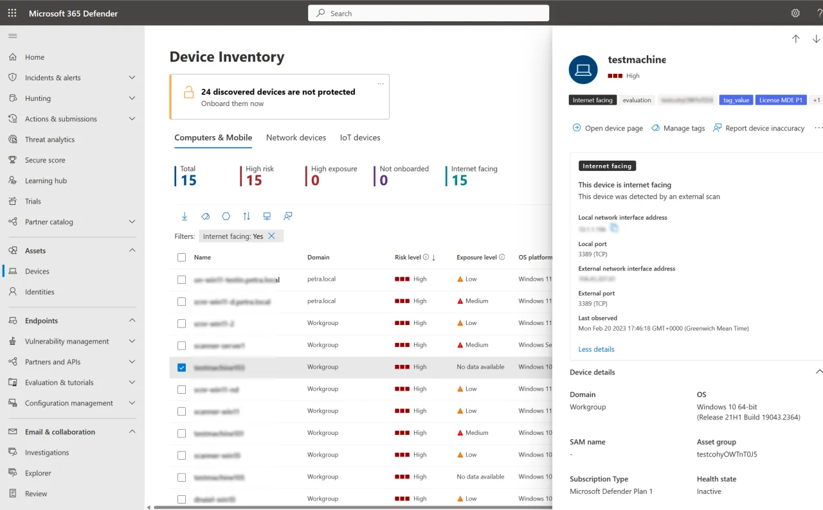Uncheck the selected testmachine row checkbox
This screenshot has height=510, width=823.
181,367
